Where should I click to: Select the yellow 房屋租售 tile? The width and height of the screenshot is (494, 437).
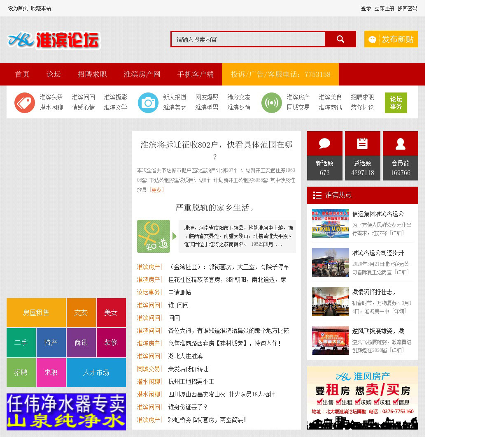(36, 313)
